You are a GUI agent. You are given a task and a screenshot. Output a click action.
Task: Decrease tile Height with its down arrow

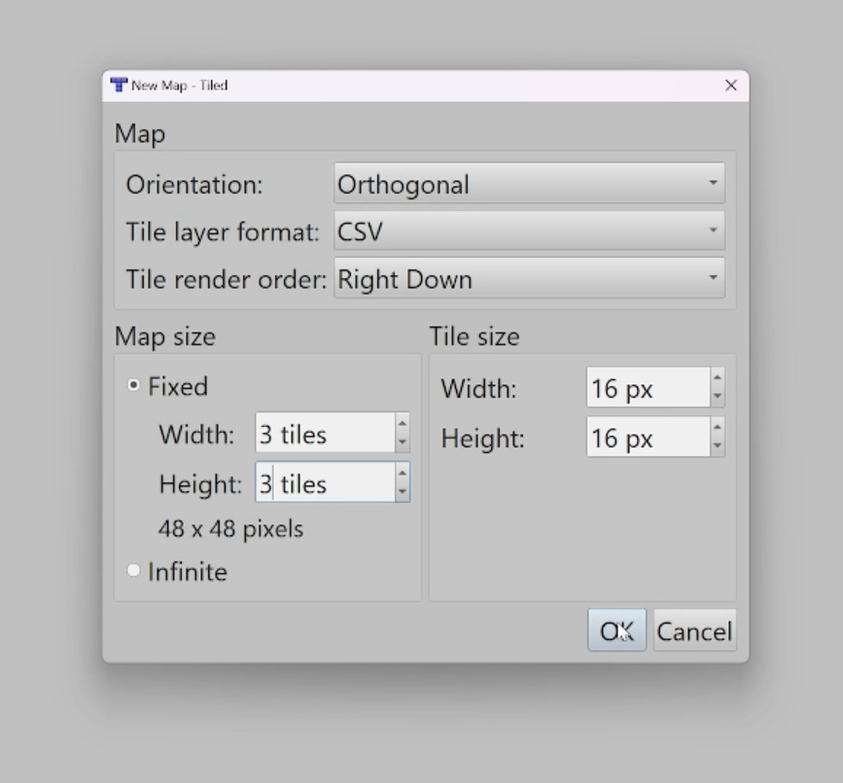tap(716, 444)
